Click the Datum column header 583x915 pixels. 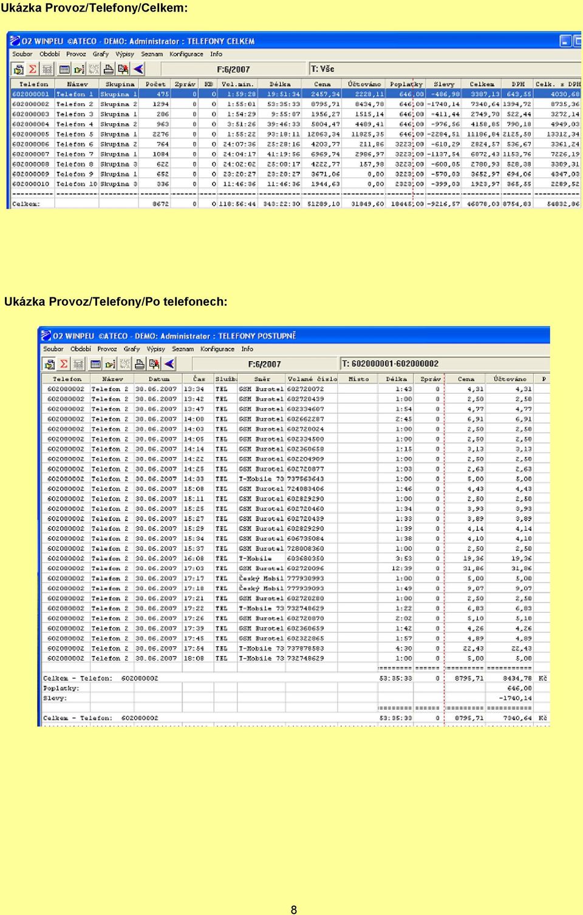pos(159,379)
